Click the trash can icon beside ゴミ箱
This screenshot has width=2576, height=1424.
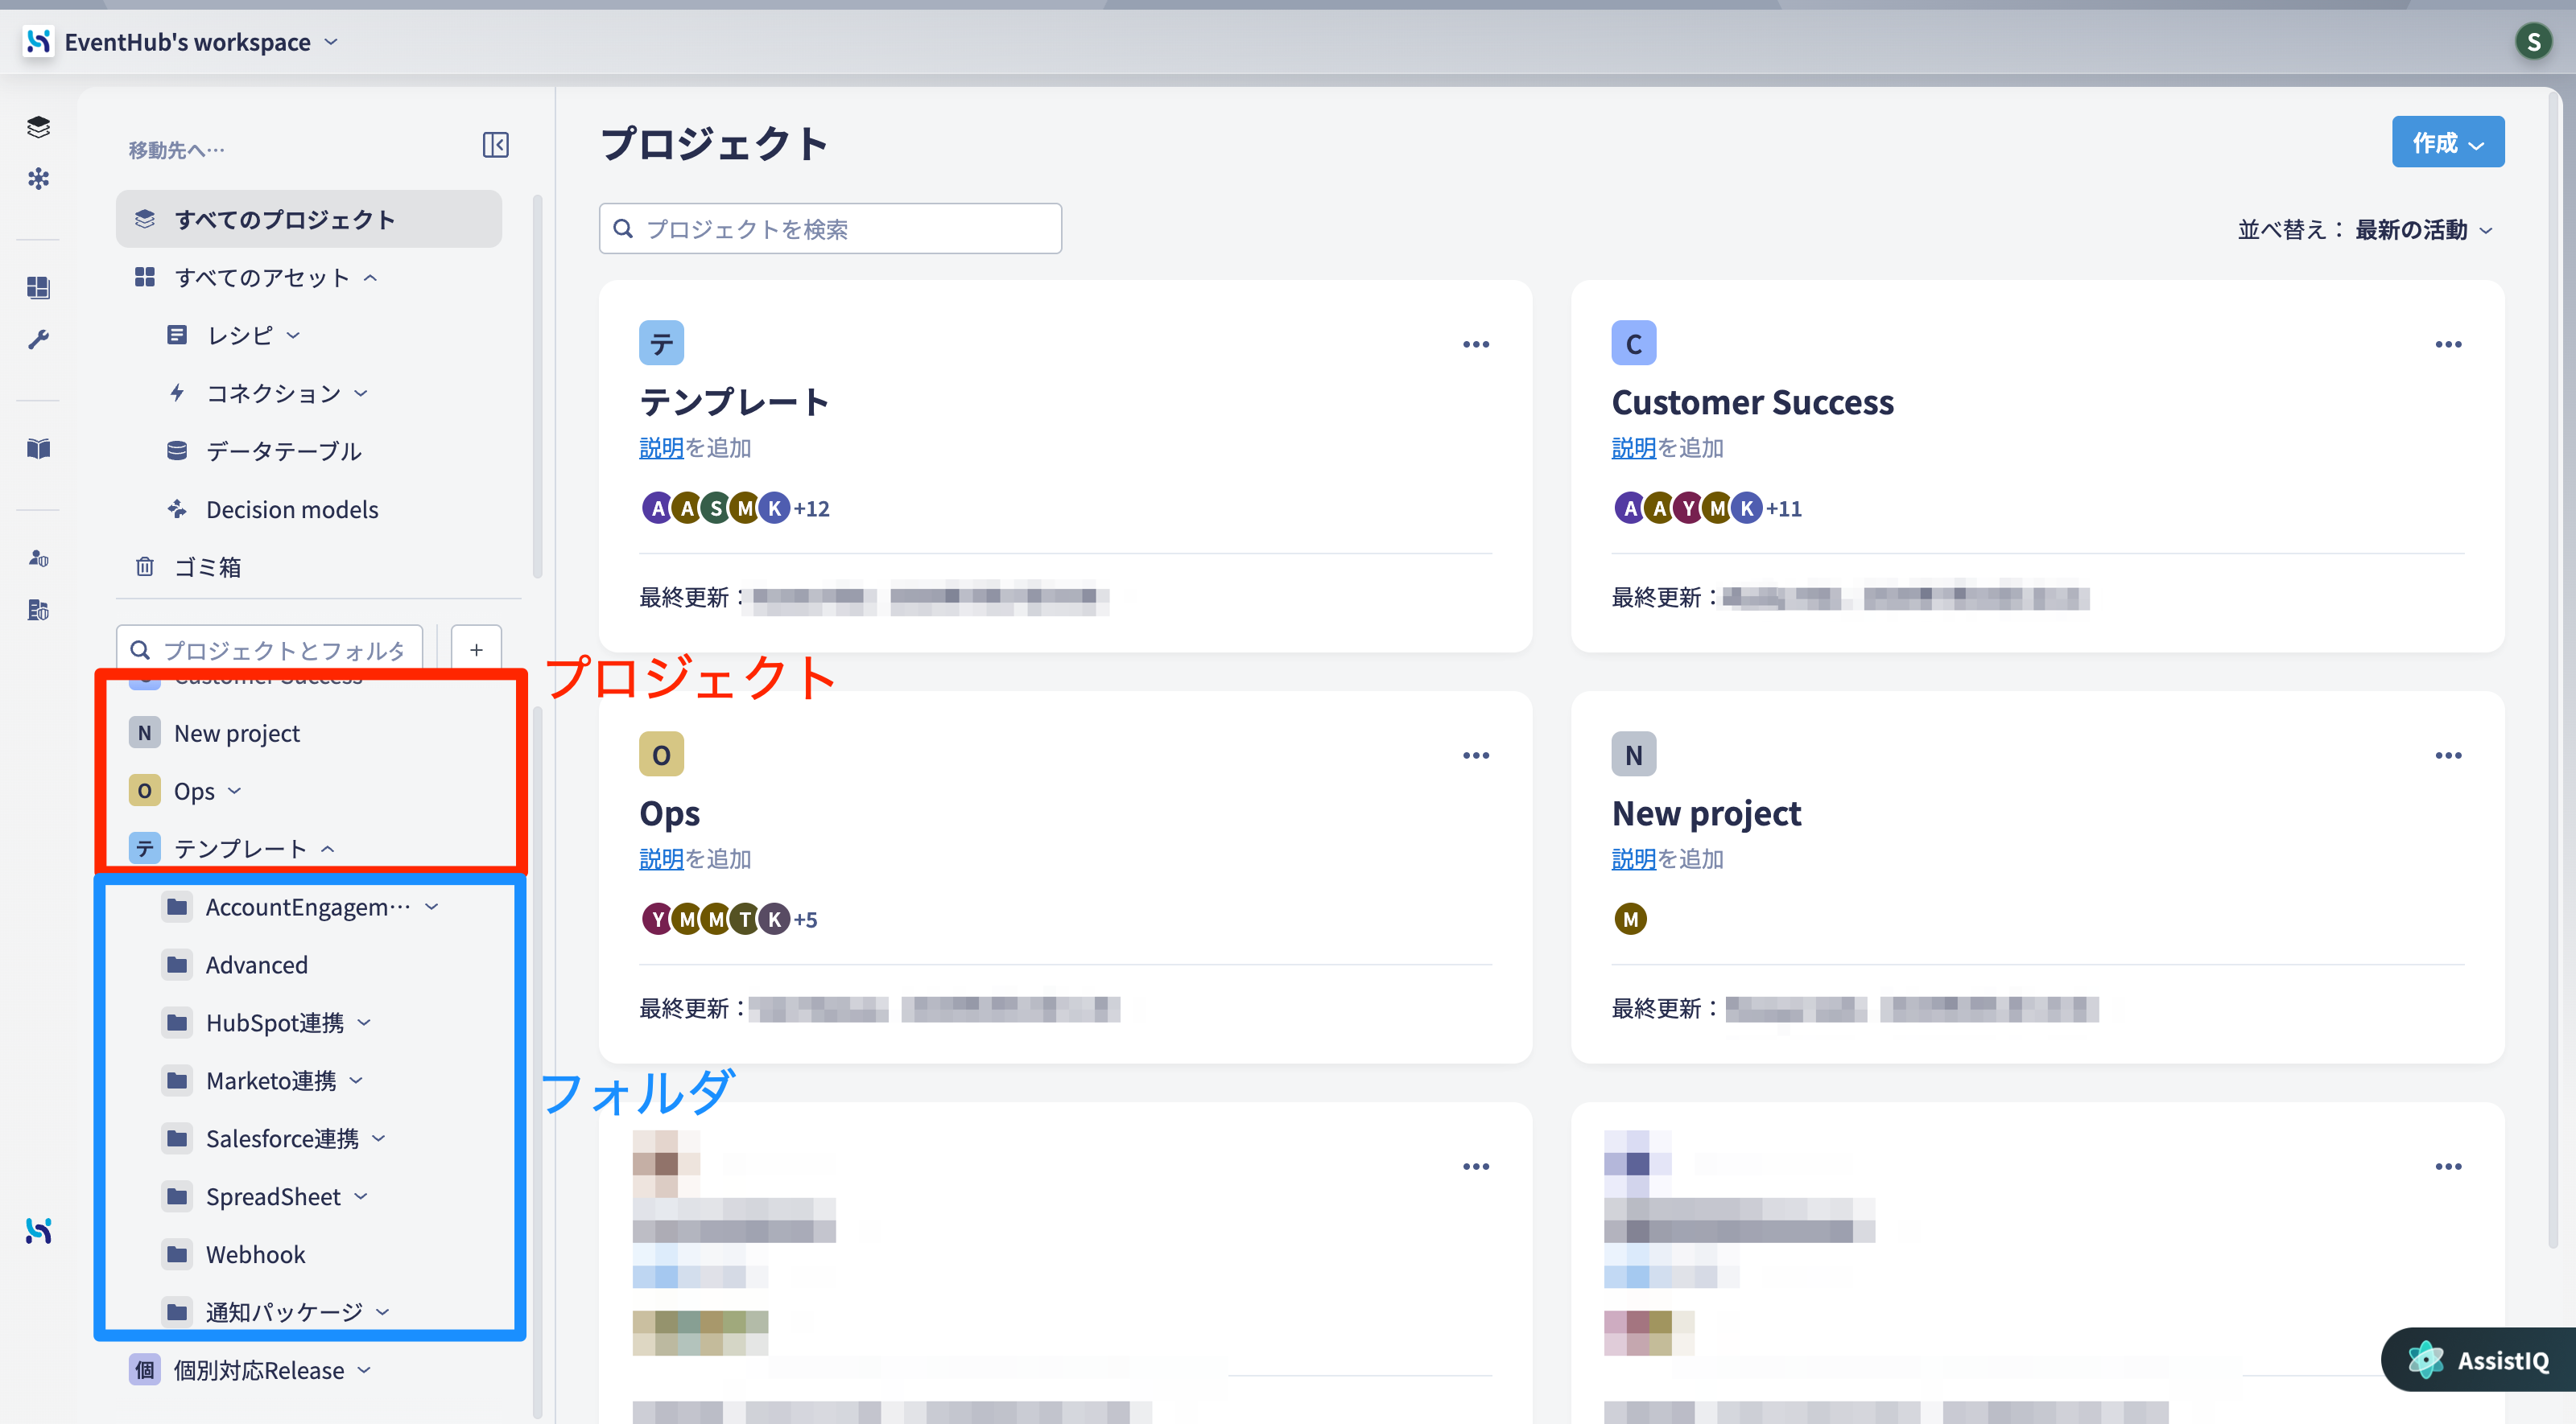click(x=145, y=566)
